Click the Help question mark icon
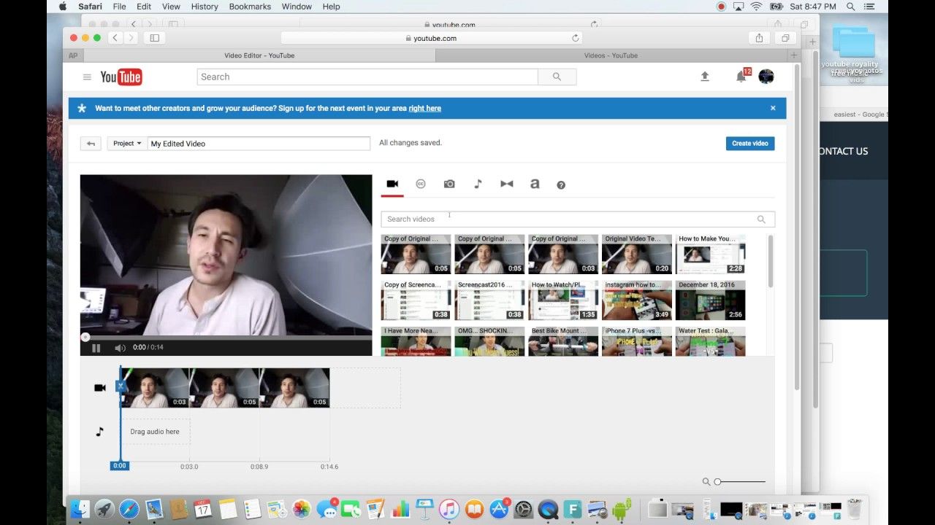 (561, 185)
